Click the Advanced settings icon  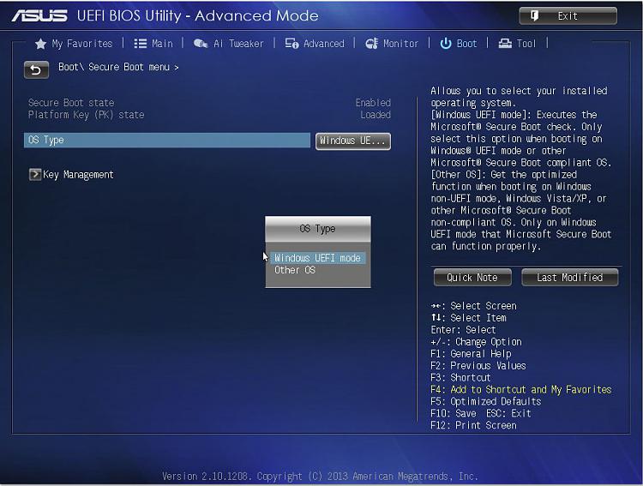(291, 44)
